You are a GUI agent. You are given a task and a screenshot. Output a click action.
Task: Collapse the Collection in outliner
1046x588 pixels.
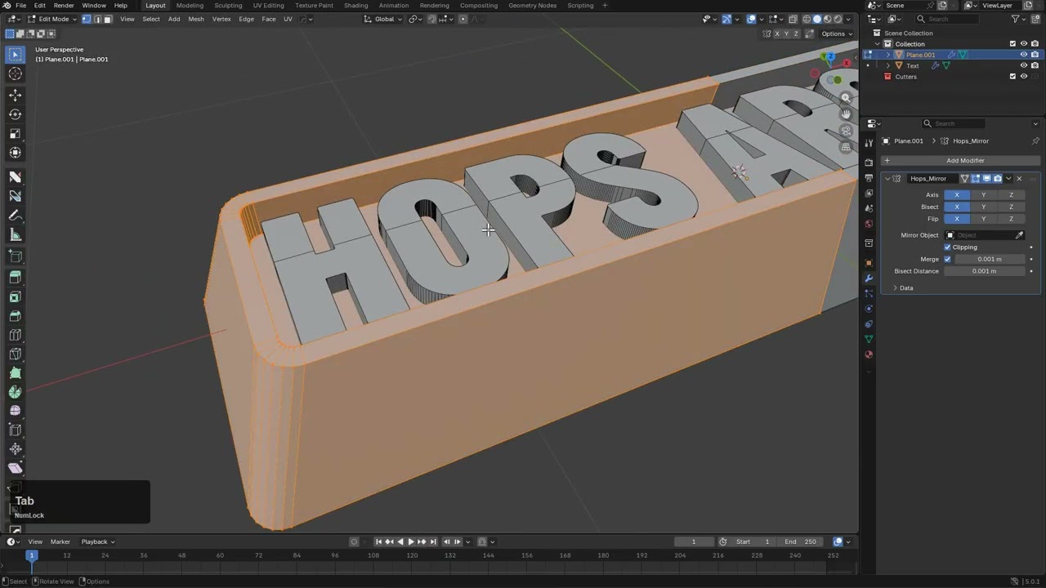878,44
